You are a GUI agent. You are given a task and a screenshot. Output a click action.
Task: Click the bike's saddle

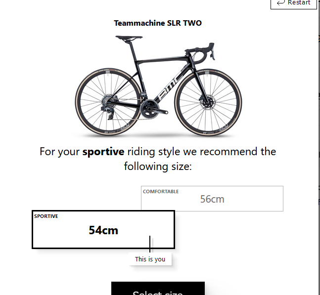click(129, 38)
